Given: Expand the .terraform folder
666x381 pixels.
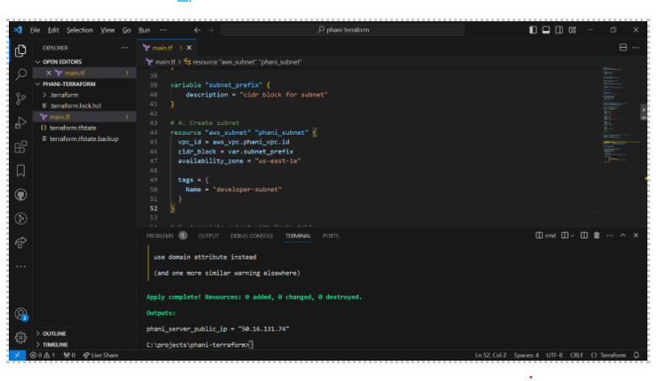Looking at the screenshot, I should 64,94.
